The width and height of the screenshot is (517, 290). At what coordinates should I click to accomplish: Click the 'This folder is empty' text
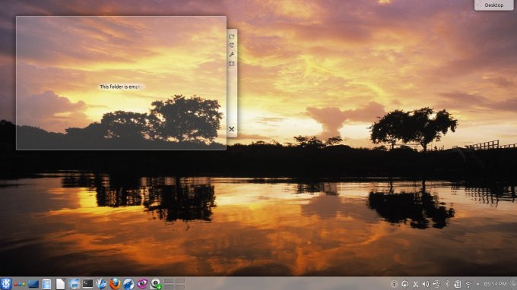pos(121,87)
